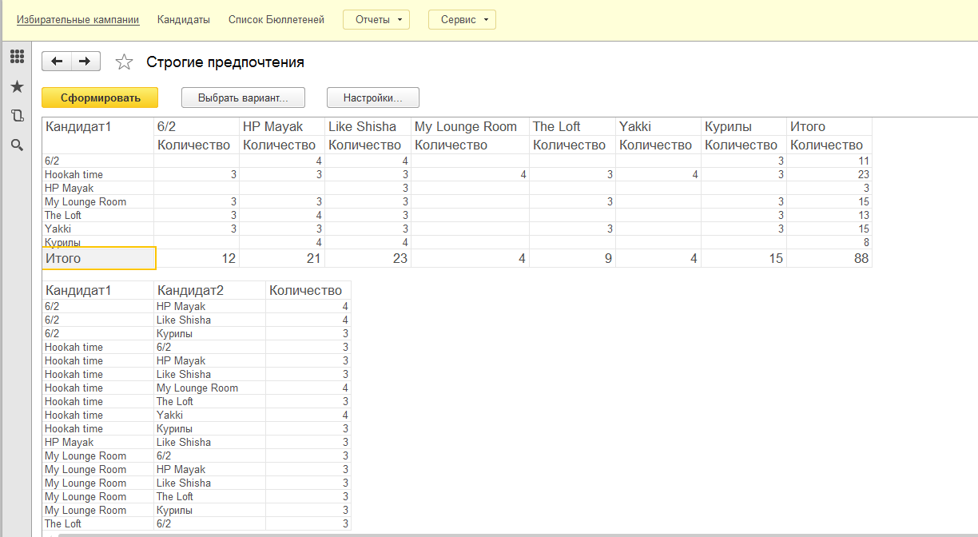Open Настройки... button
Image resolution: width=978 pixels, height=537 pixels.
373,97
